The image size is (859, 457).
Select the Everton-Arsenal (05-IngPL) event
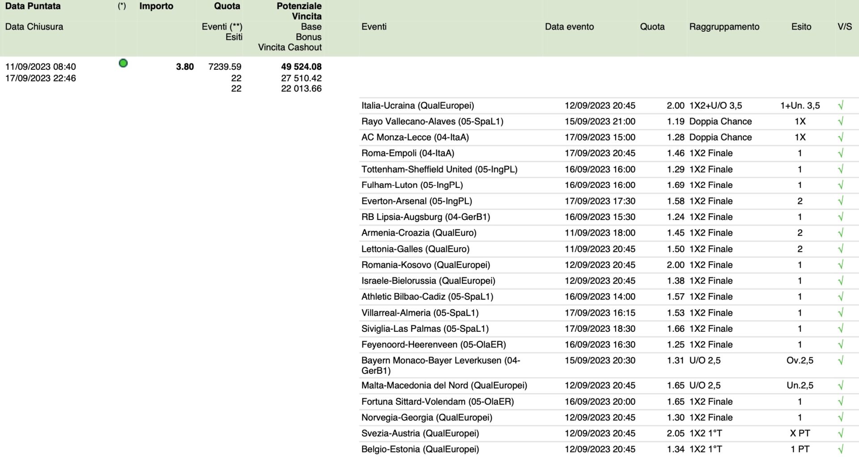[x=417, y=201]
